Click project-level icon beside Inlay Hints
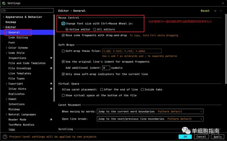227x141 pixels. (51, 89)
